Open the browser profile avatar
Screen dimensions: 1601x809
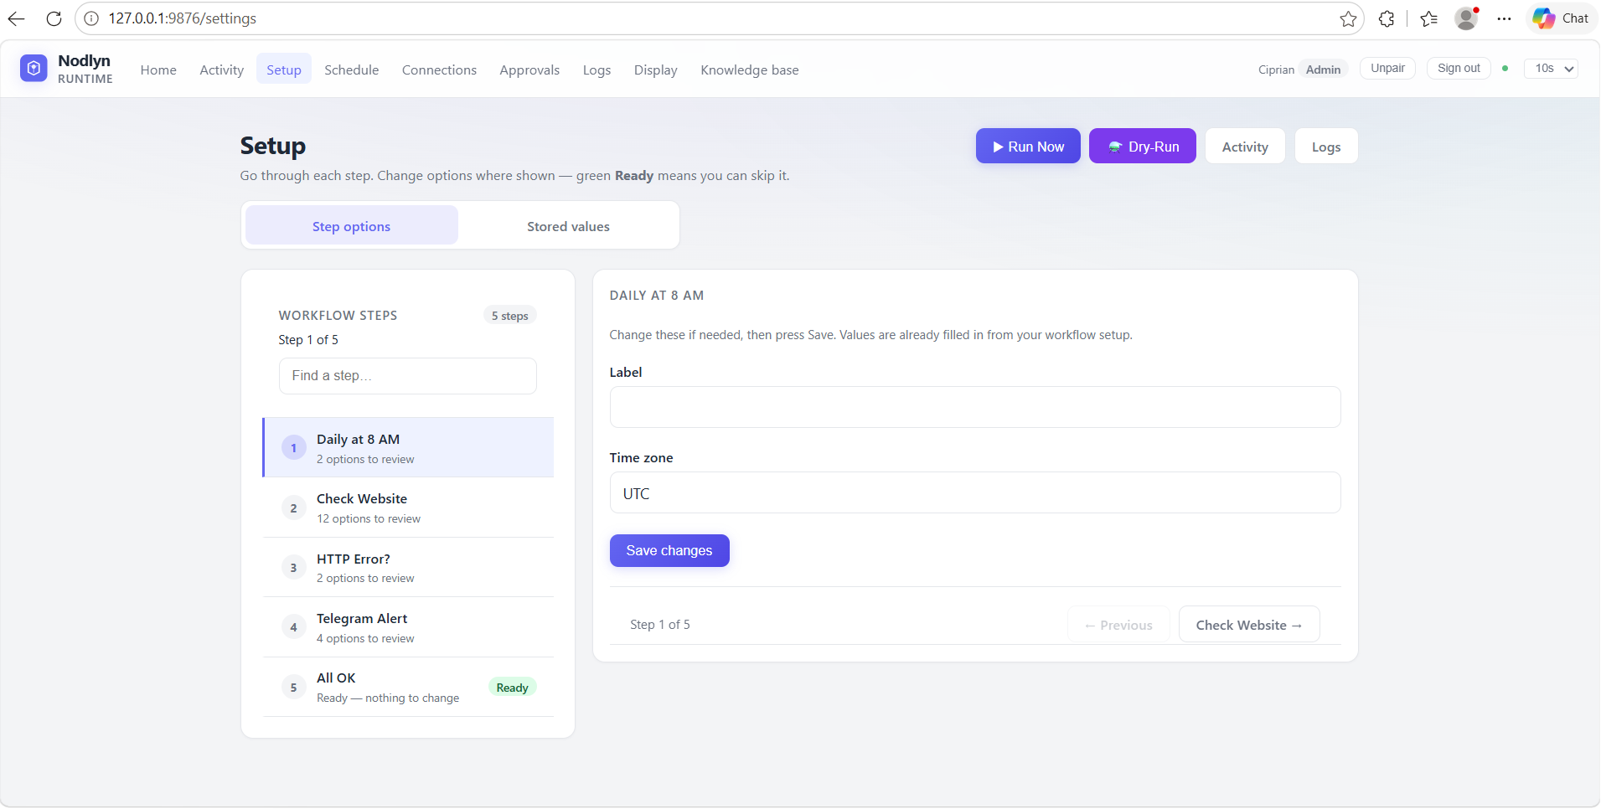pyautogui.click(x=1466, y=18)
